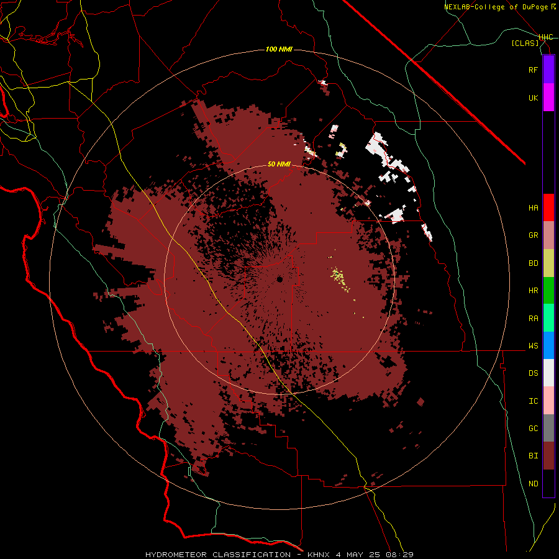Click the BI dark red legend block
Image resolution: width=559 pixels, height=559 pixels.
tap(548, 456)
